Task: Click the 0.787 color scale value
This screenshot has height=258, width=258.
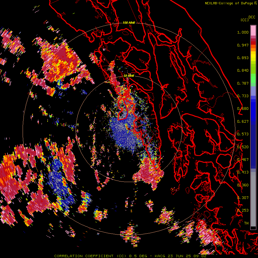Action: (243, 83)
